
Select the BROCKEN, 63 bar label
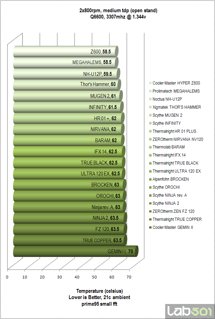(105, 185)
